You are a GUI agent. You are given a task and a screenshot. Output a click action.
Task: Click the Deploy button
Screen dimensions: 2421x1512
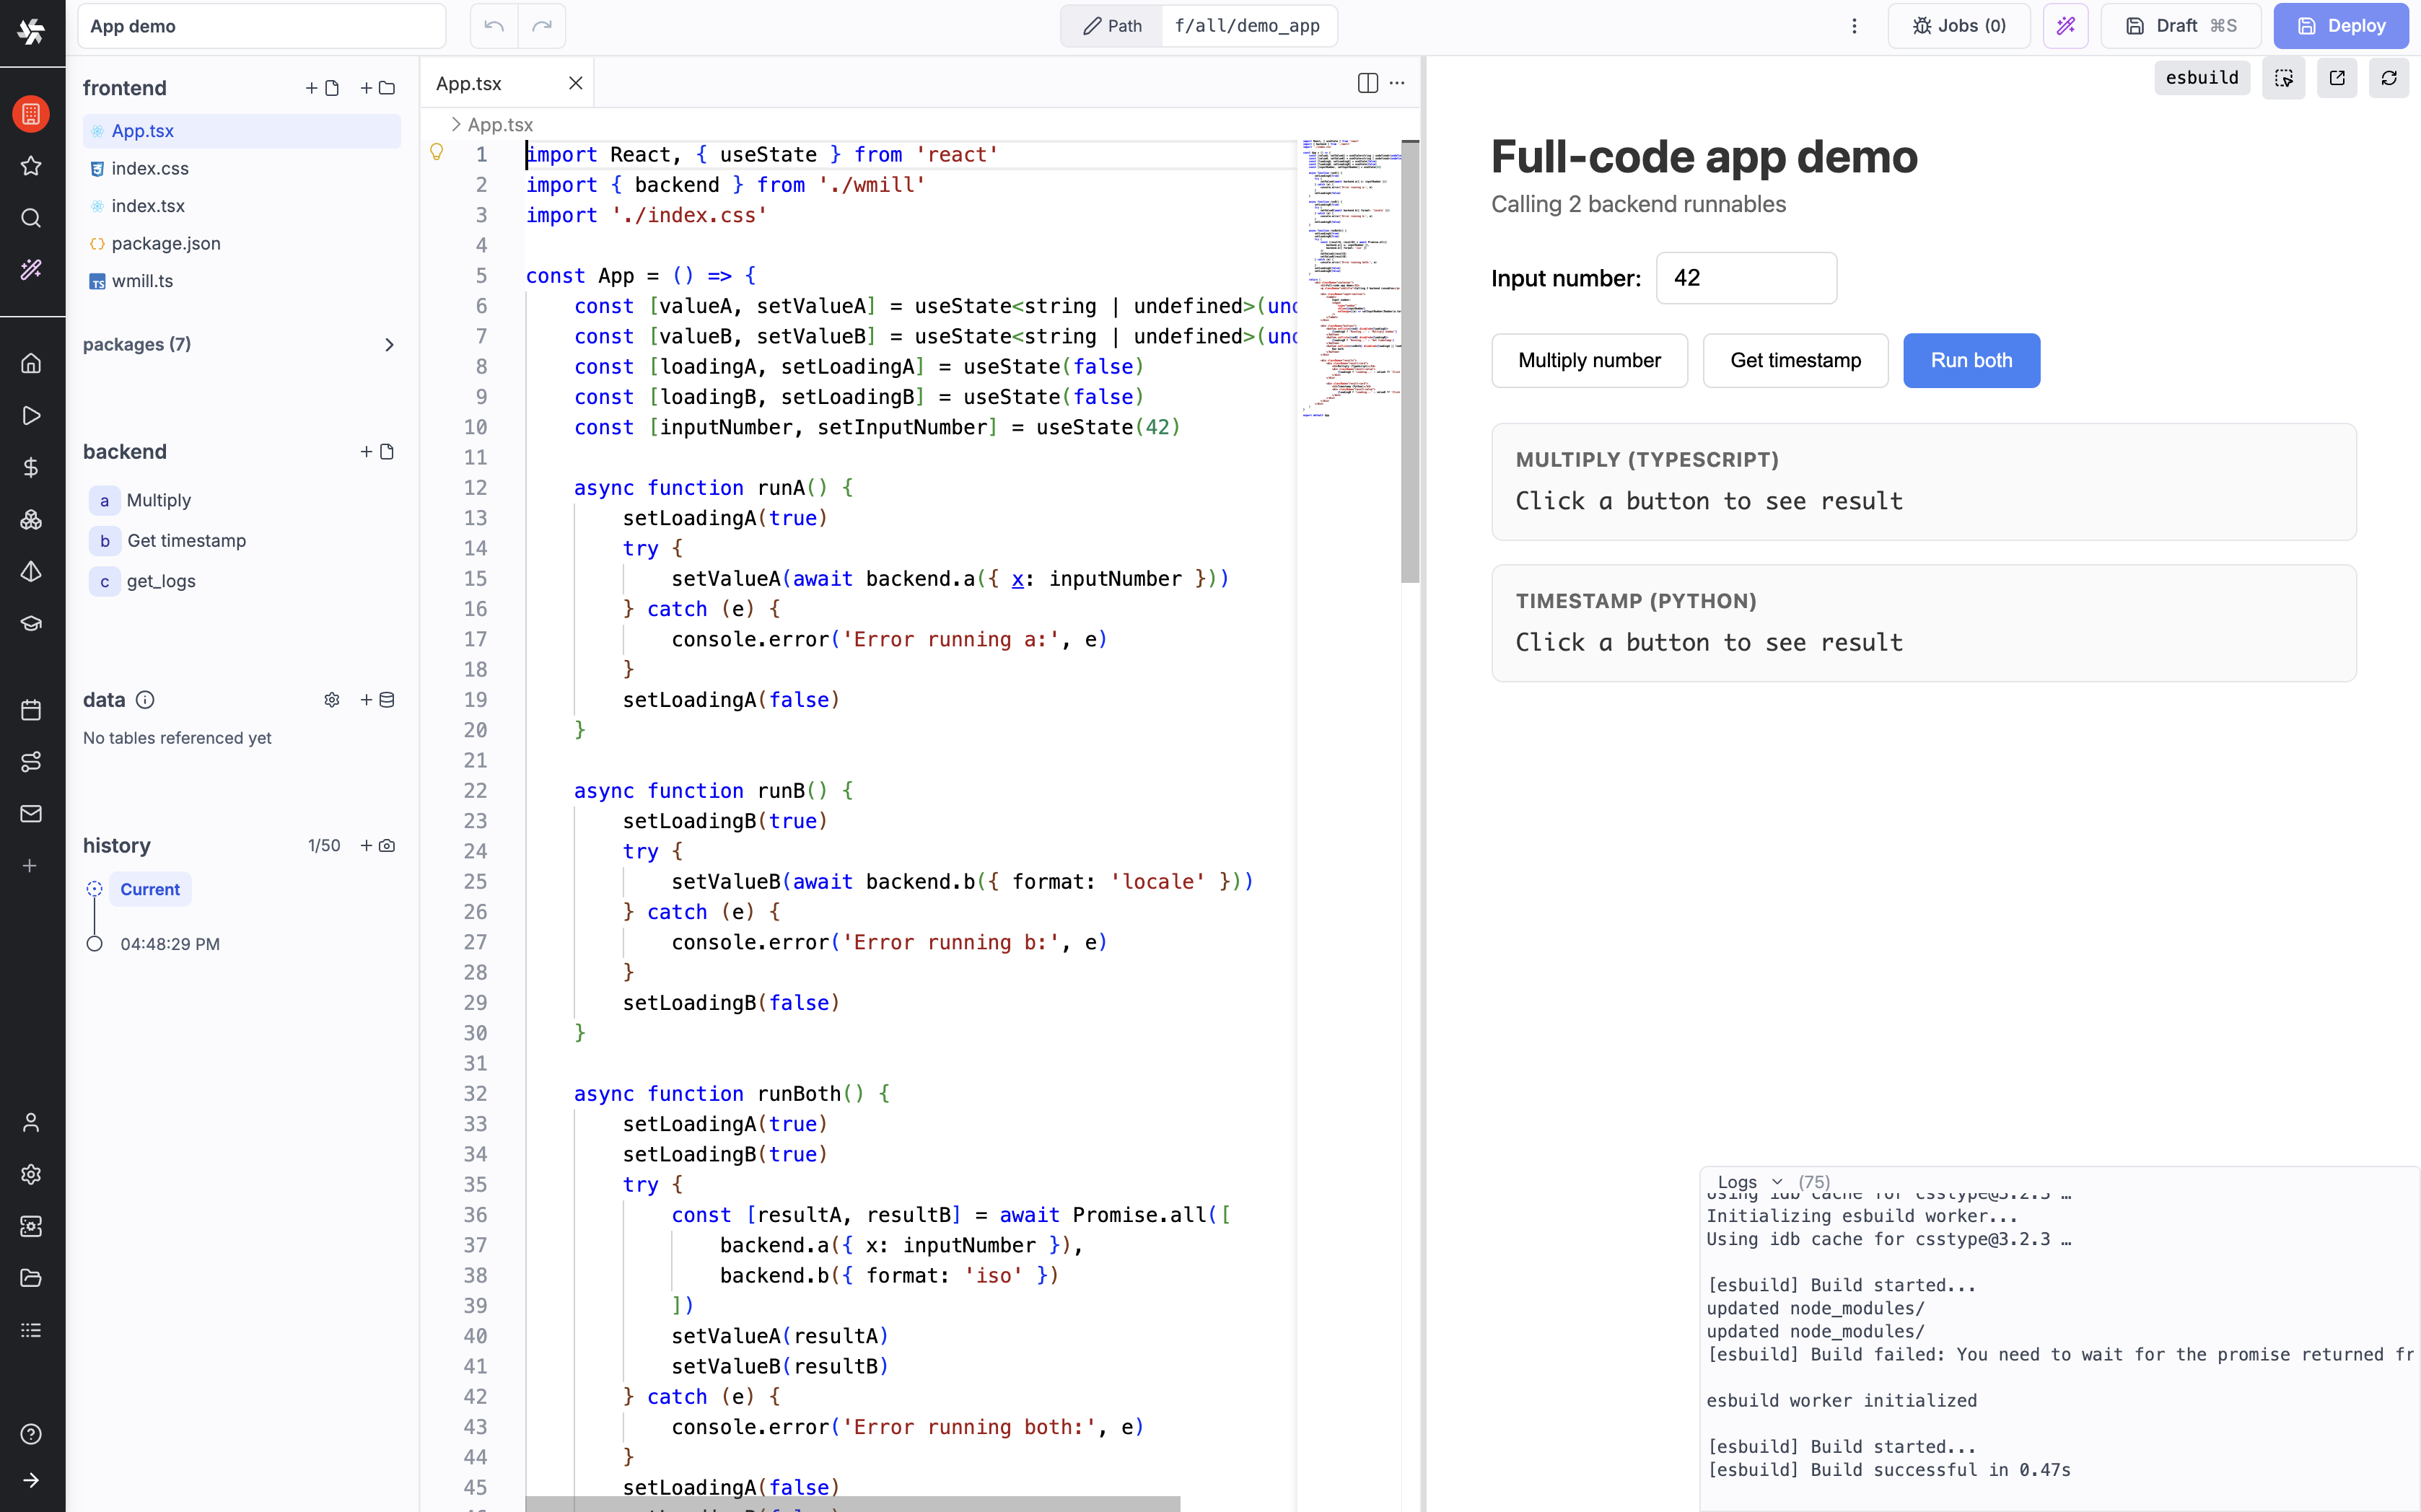[2342, 26]
